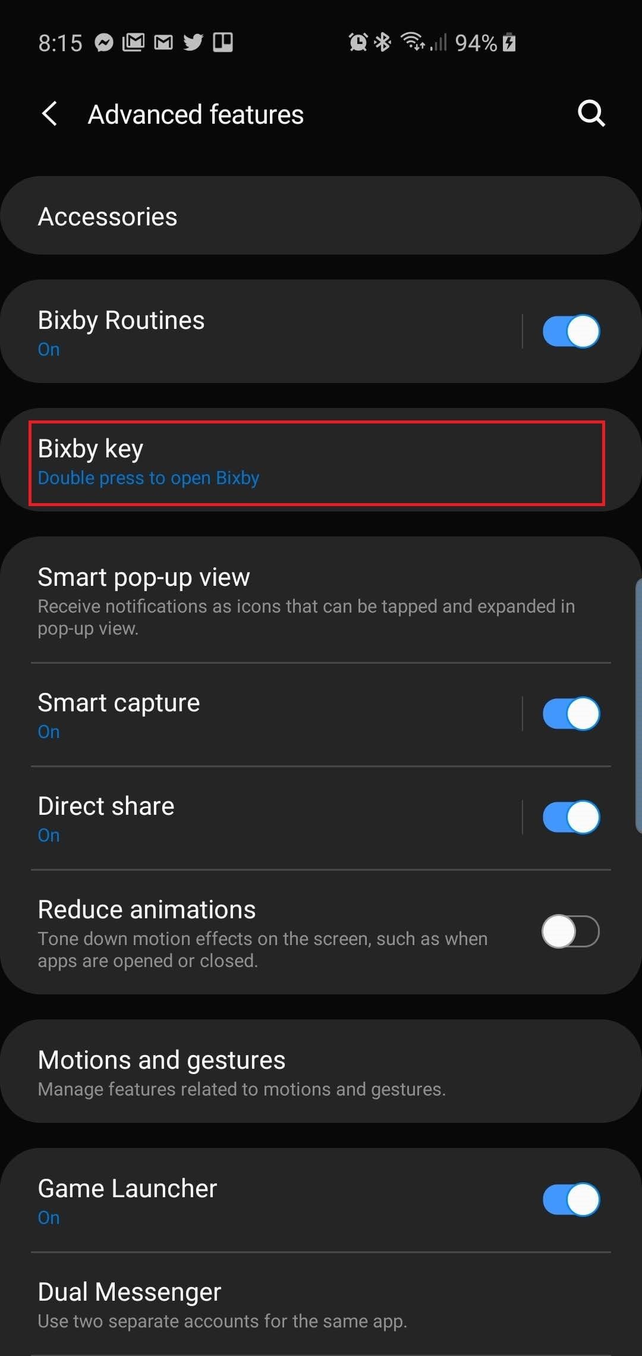
Task: Enable the Reduce animations toggle
Action: (571, 931)
